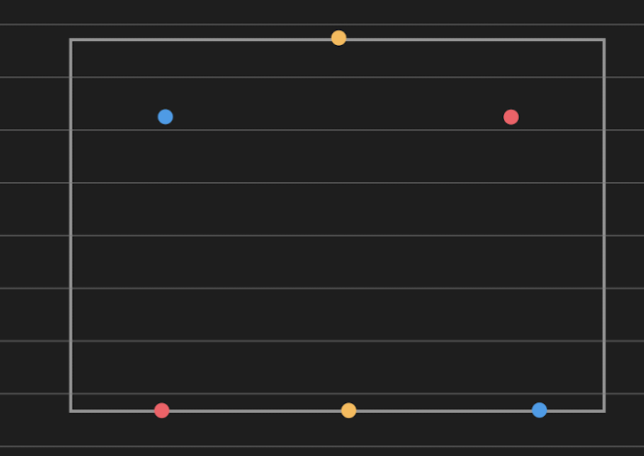Click bottom edge between red and yellow dots

tap(255, 411)
